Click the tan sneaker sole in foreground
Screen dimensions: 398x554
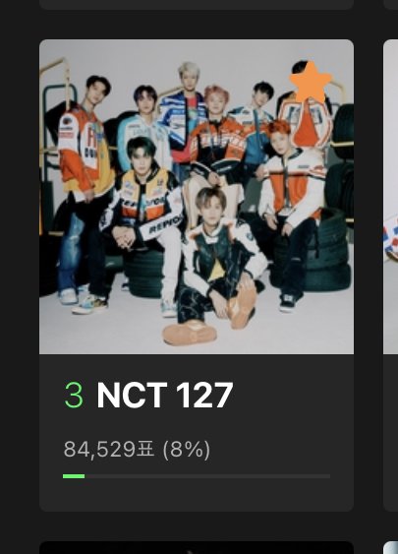pyautogui.click(x=190, y=334)
